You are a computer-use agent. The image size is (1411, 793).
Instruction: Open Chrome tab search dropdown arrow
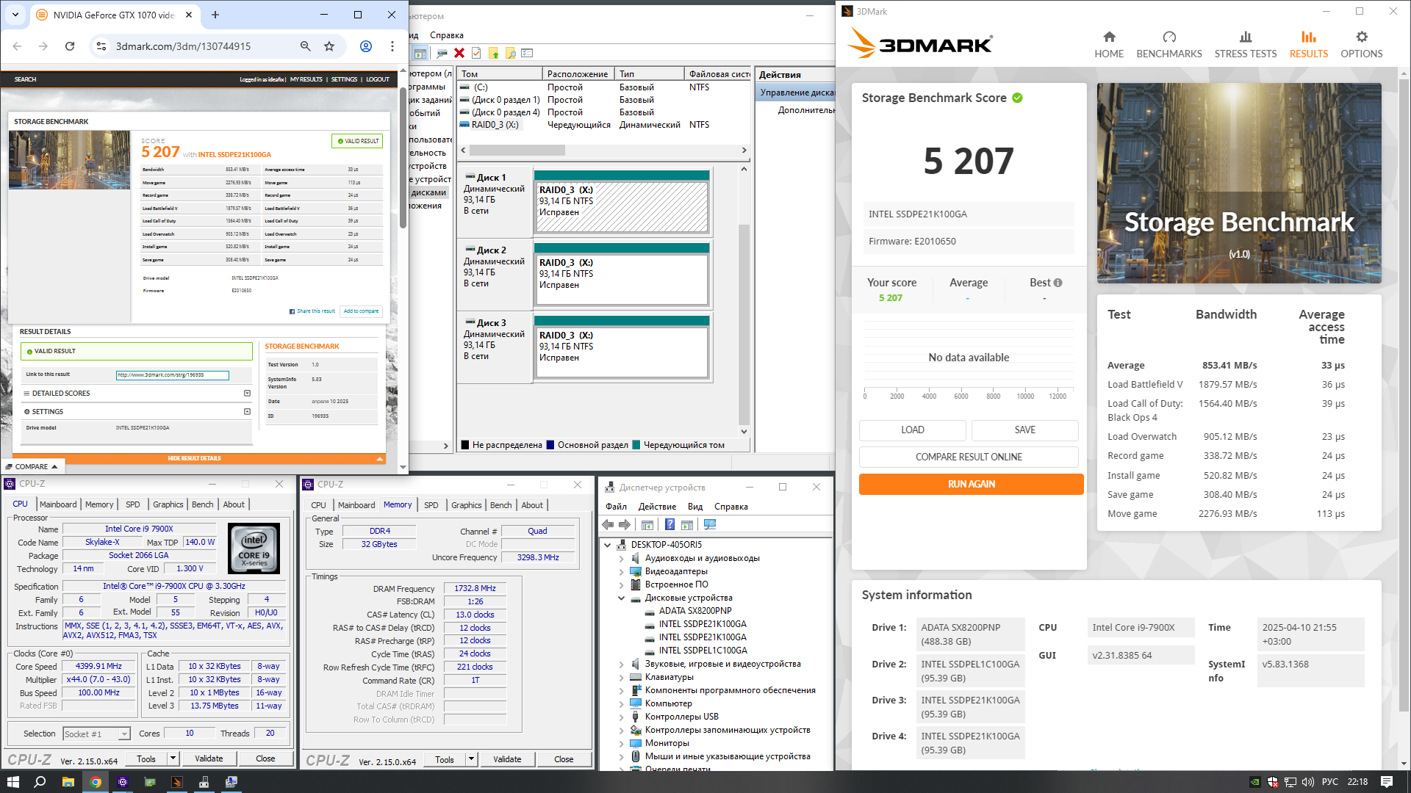click(15, 15)
